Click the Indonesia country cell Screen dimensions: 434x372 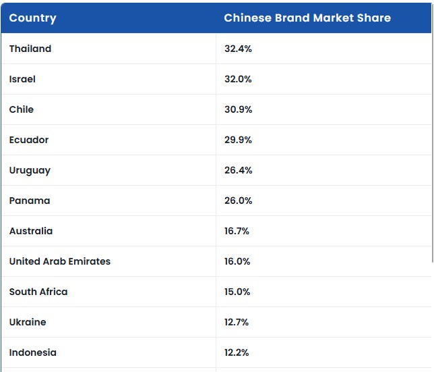pyautogui.click(x=33, y=352)
